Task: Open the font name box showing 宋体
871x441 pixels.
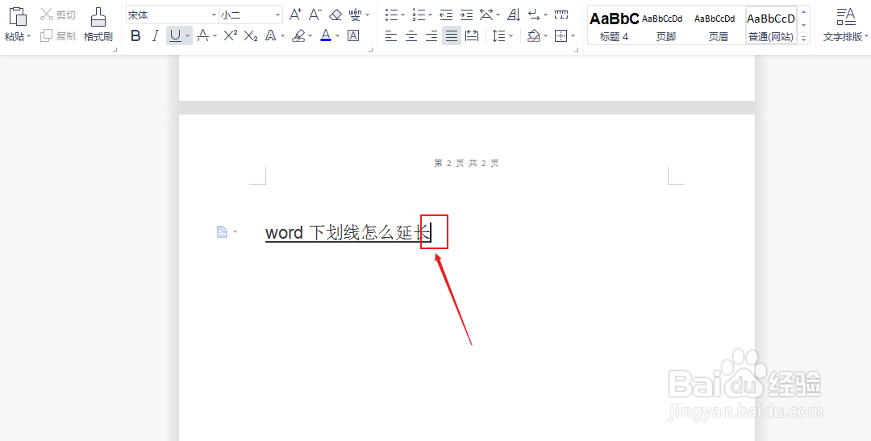Action: [173, 15]
